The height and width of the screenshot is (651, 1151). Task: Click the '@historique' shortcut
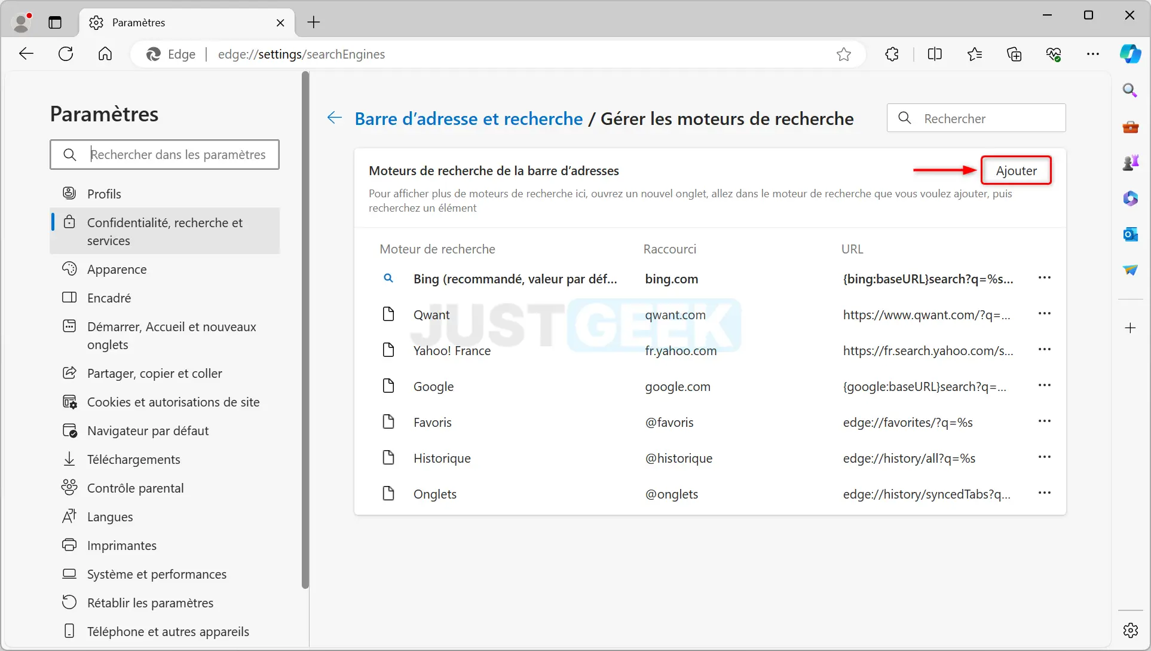[x=678, y=459]
